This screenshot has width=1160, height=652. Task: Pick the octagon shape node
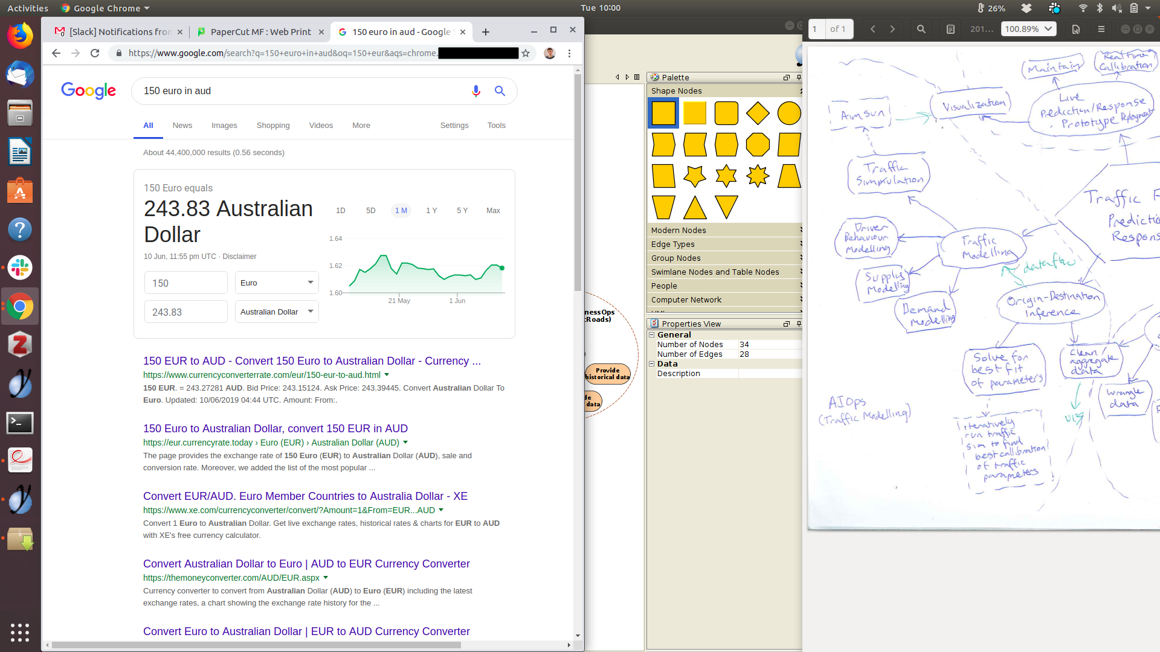[758, 145]
